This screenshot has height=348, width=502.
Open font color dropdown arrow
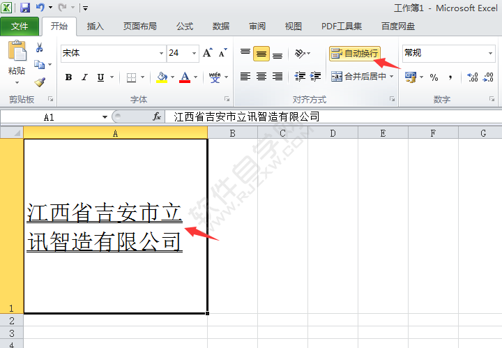[195, 77]
